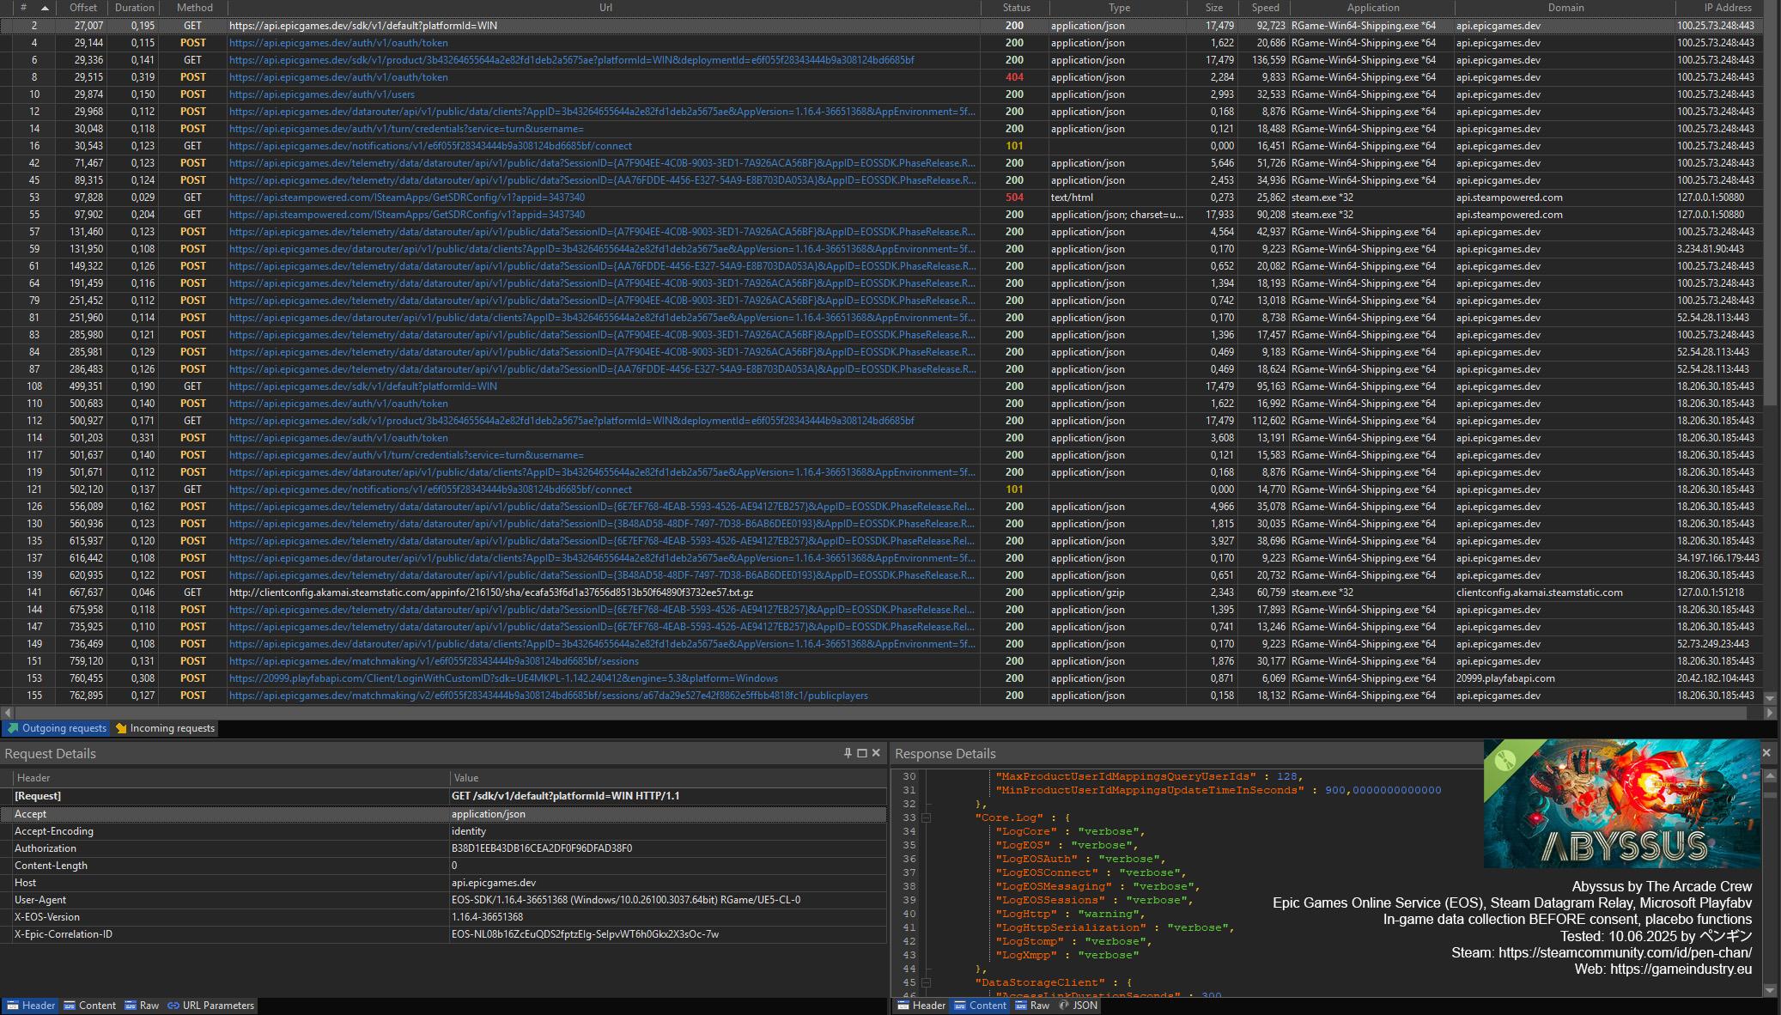The width and height of the screenshot is (1781, 1015).
Task: Open the playfabapi.com LoginWithCustomID URL
Action: (503, 678)
